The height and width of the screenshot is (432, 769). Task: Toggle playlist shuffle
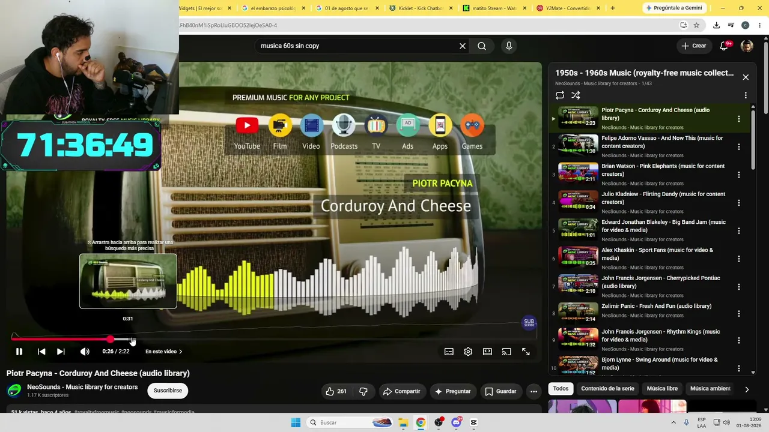point(576,95)
